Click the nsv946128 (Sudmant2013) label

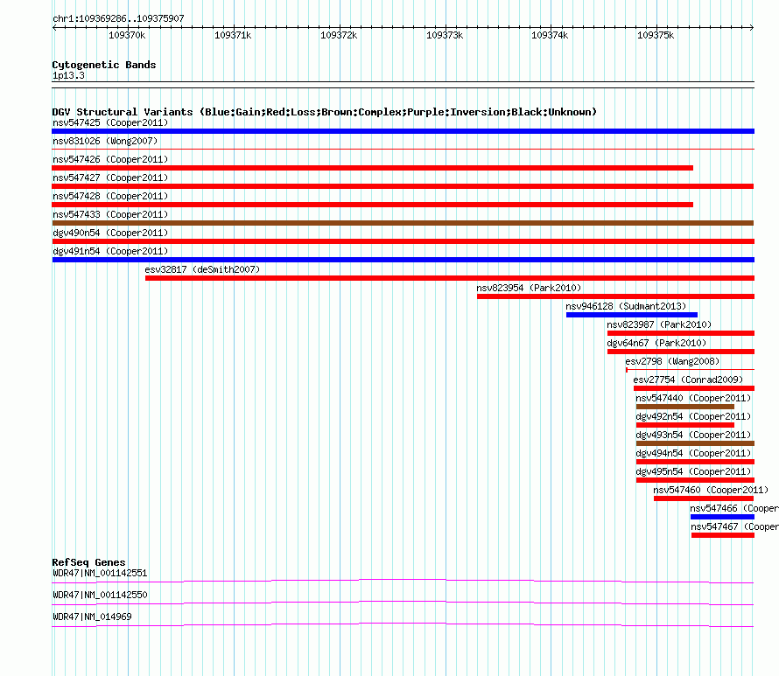626,306
